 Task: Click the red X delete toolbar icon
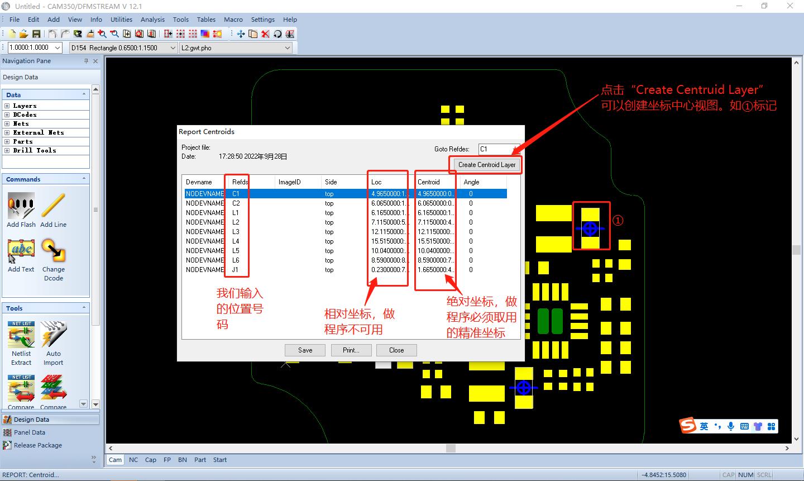tap(265, 34)
